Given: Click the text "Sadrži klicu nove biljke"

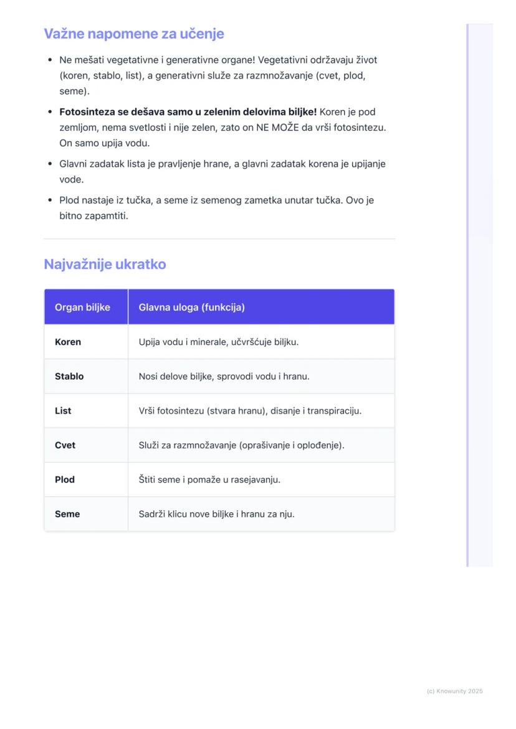Looking at the screenshot, I should click(216, 514).
